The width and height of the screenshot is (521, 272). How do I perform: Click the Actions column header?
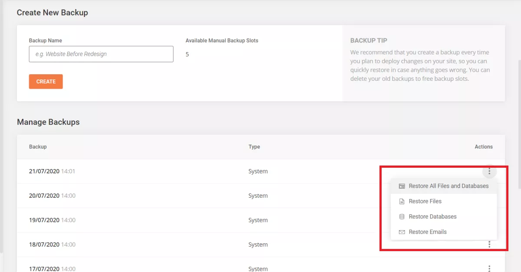484,147
